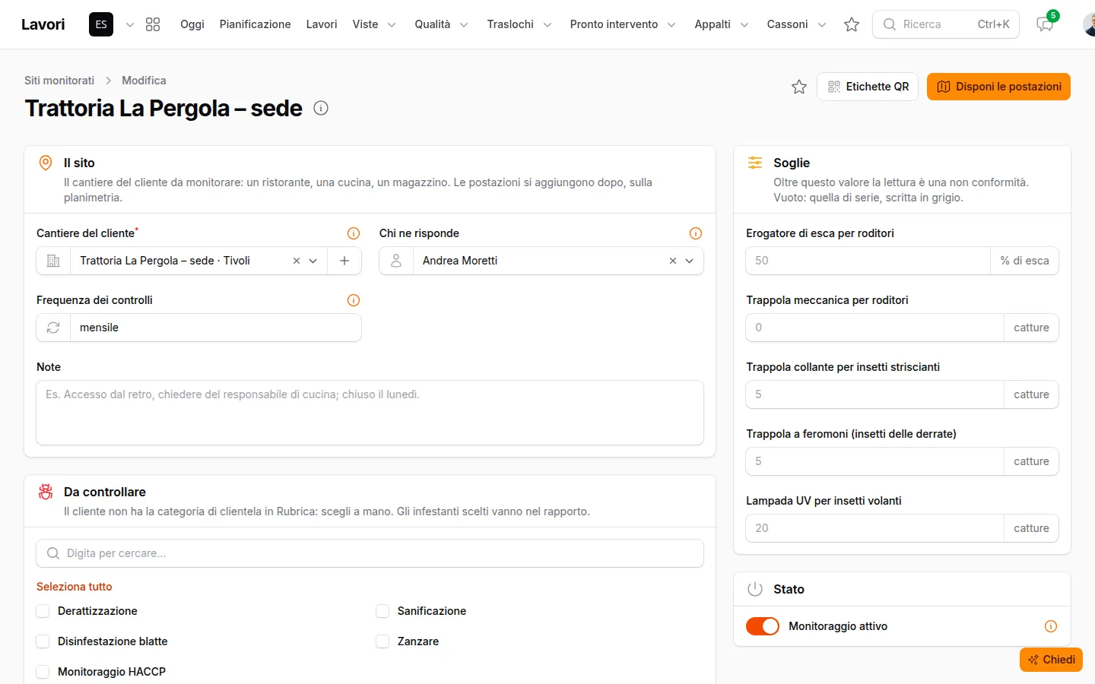Check the Sanificazione checkbox

383,611
